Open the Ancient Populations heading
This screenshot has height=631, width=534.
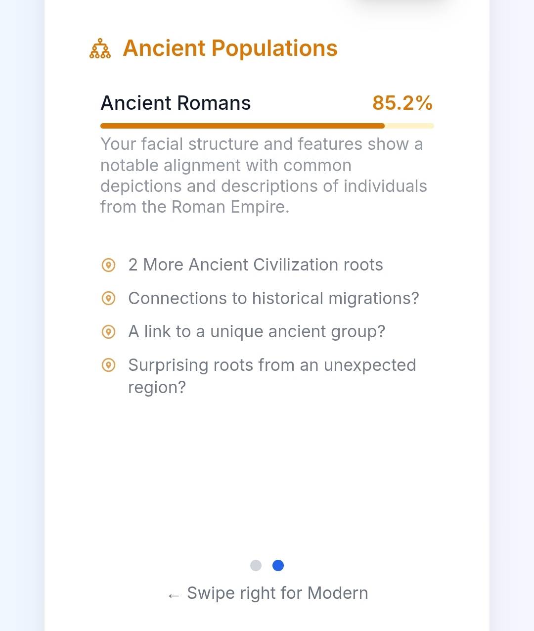(x=230, y=48)
